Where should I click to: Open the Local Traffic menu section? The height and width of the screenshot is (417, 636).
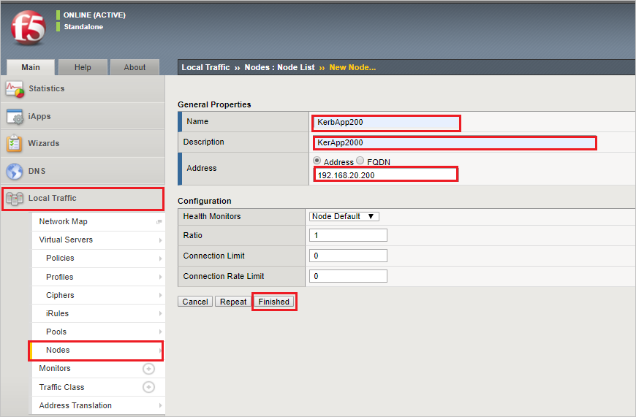pos(83,199)
